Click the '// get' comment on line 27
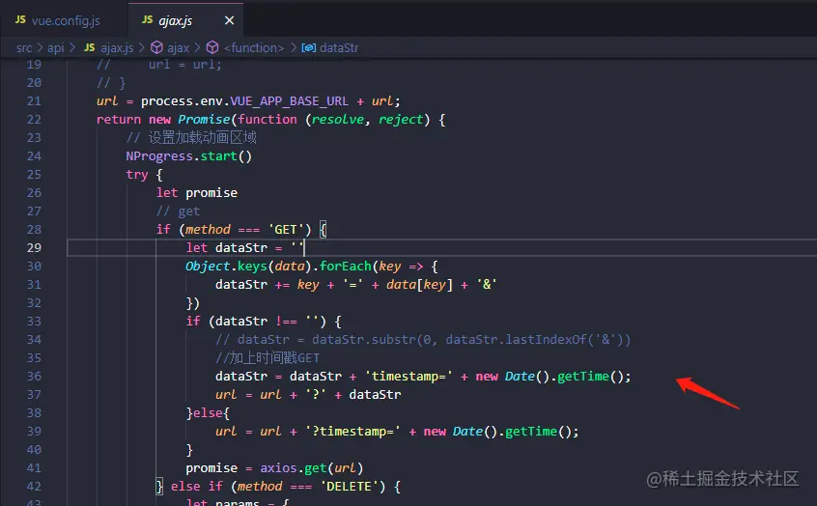817x506 pixels. coord(179,211)
